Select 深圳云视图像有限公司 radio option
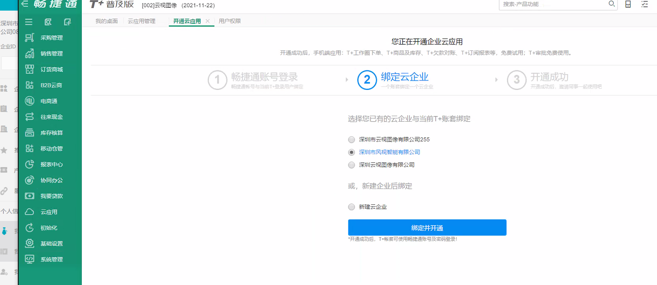This screenshot has height=285, width=657. pos(351,165)
